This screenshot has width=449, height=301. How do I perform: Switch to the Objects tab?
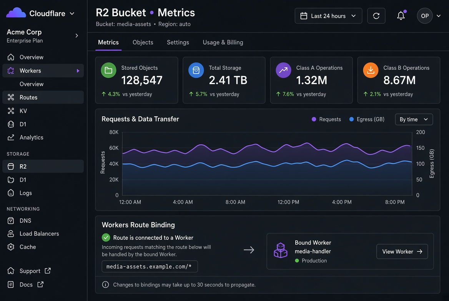pos(143,42)
